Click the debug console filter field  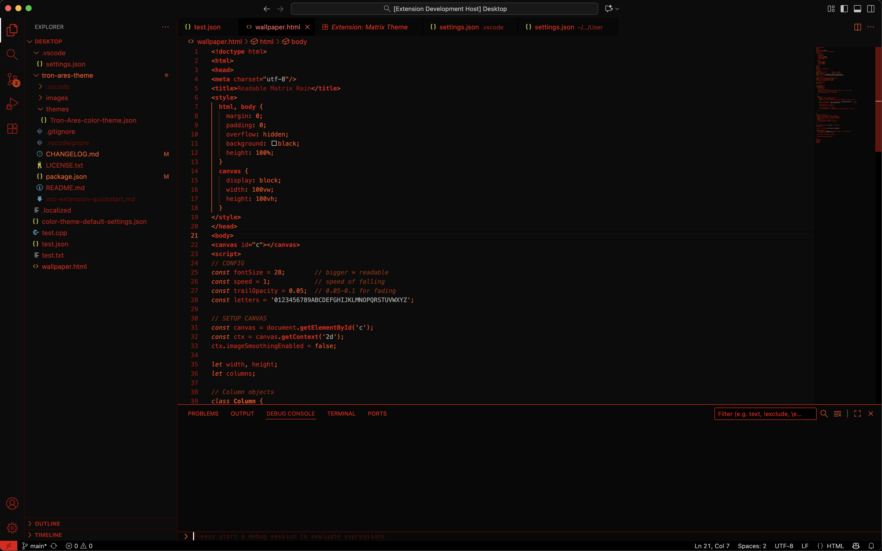point(765,414)
